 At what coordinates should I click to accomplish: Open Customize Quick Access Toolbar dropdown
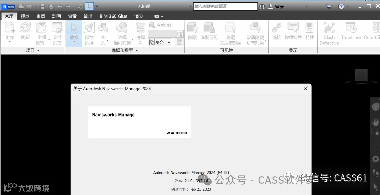coord(97,6)
